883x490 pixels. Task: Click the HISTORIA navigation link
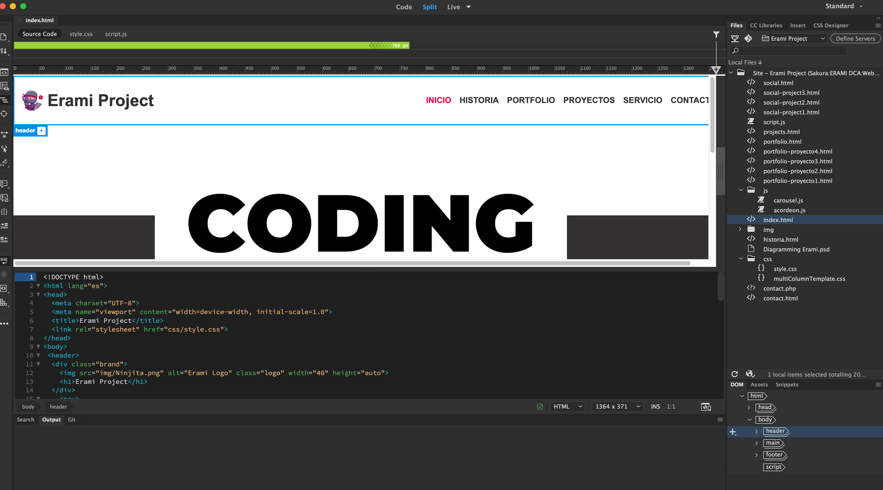tap(479, 100)
